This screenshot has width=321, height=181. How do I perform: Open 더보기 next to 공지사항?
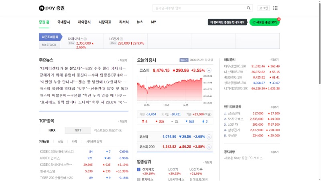(274, 152)
